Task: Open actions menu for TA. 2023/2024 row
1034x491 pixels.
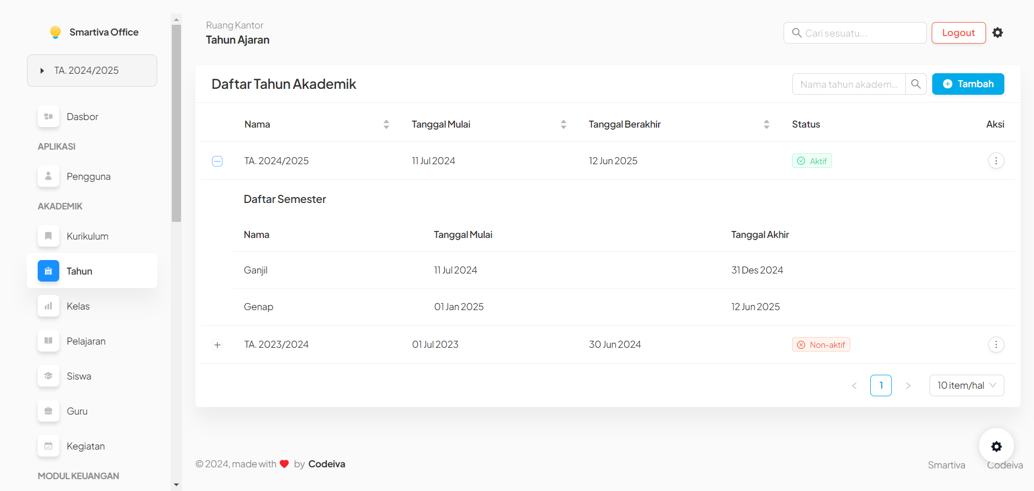Action: click(x=996, y=345)
